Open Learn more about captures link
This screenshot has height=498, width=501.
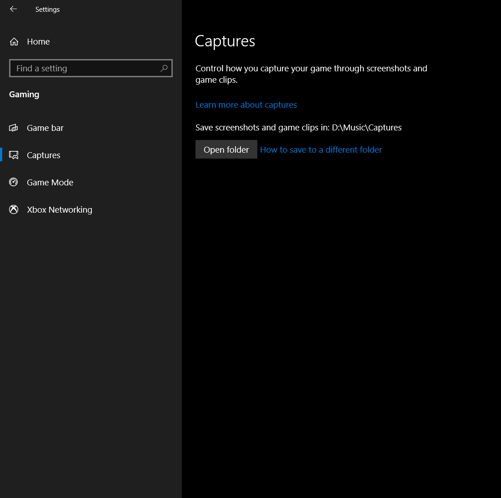click(x=246, y=105)
